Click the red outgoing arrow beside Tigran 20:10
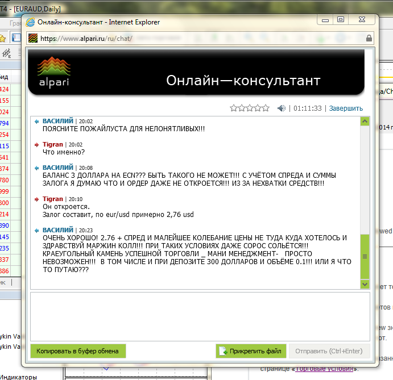This screenshot has width=393, height=380. 36,199
